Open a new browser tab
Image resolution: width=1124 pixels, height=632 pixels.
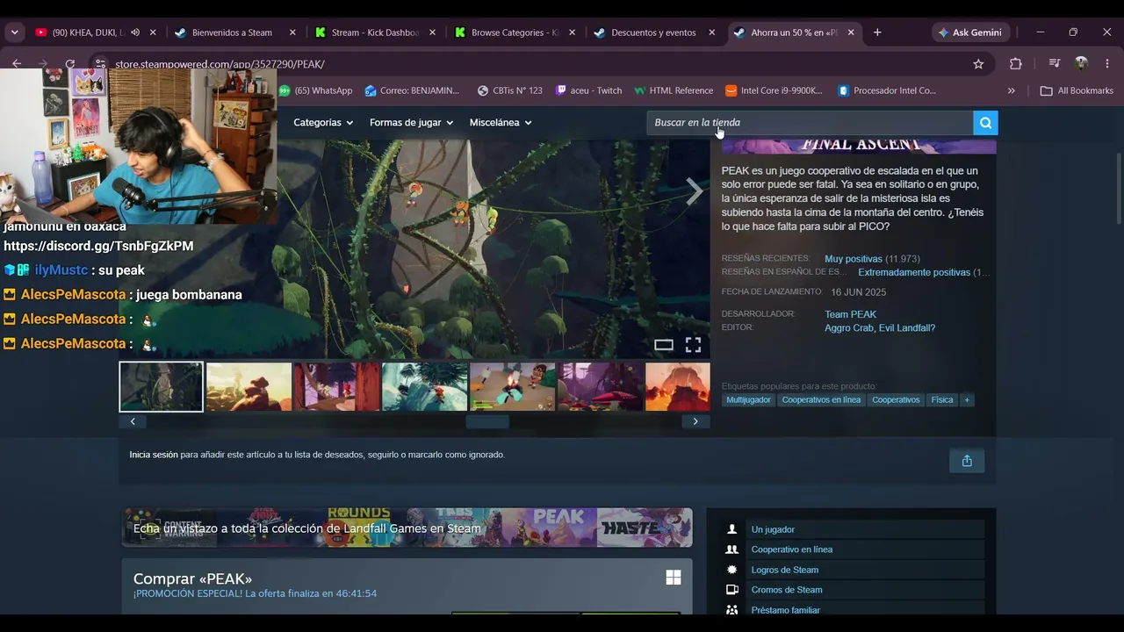coord(877,32)
